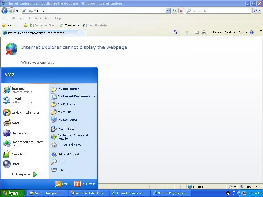Open Set Program Access and Defaults
Viewport: 263px width, 197px height.
[x=73, y=137]
